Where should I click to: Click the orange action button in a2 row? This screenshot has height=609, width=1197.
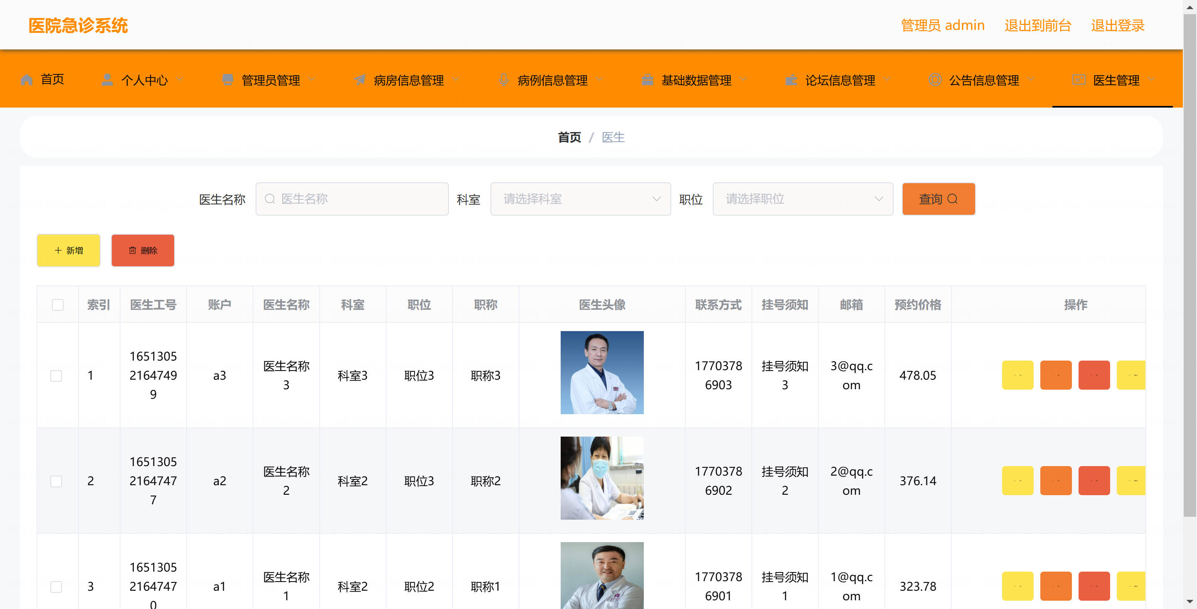[x=1056, y=480]
